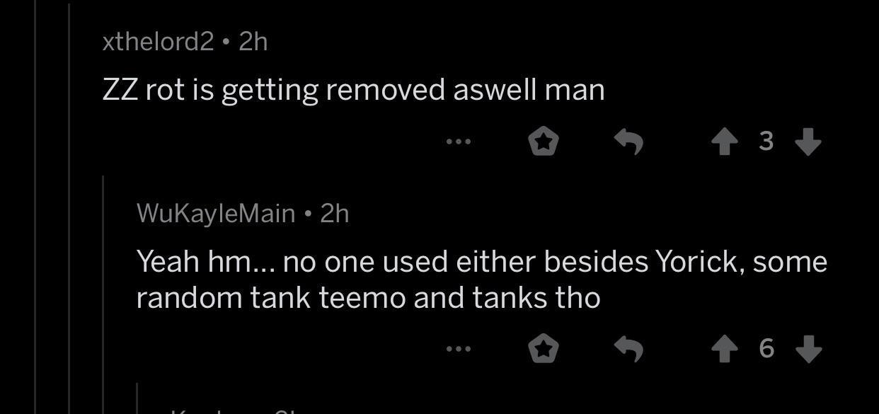Screen dimensions: 879x414
Task: Downvote xthelord2's comment
Action: (808, 142)
